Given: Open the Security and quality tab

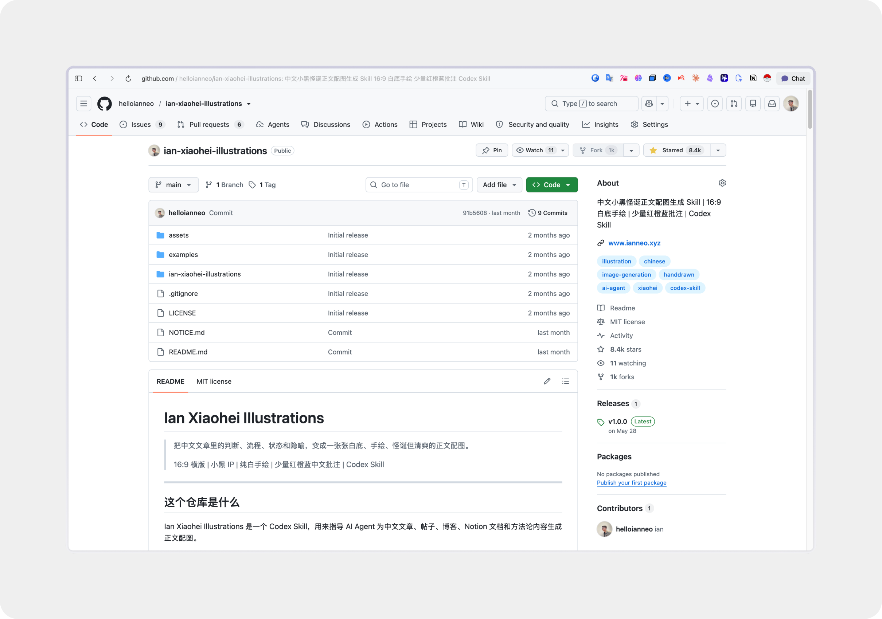Looking at the screenshot, I should point(532,124).
